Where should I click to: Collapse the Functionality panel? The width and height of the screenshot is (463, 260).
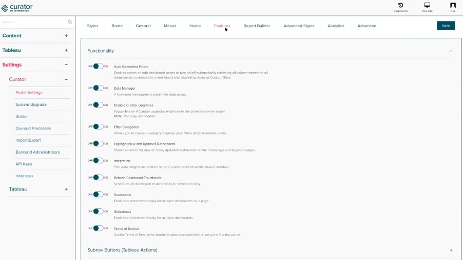pos(451,51)
